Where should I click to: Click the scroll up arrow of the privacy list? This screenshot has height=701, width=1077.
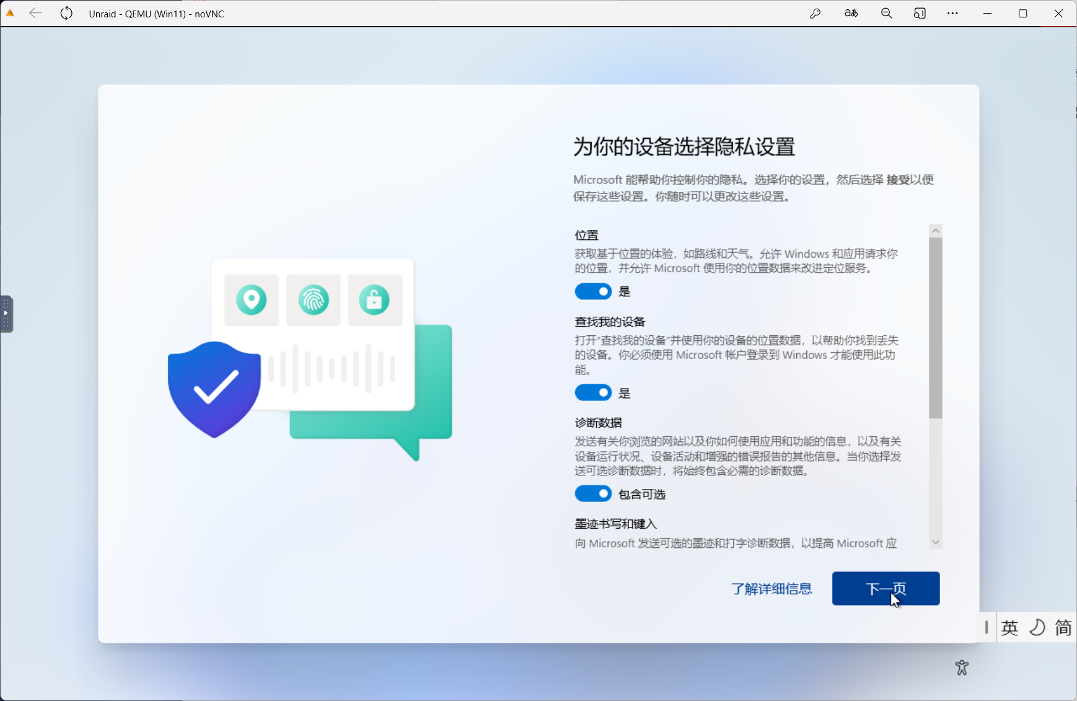pos(936,231)
